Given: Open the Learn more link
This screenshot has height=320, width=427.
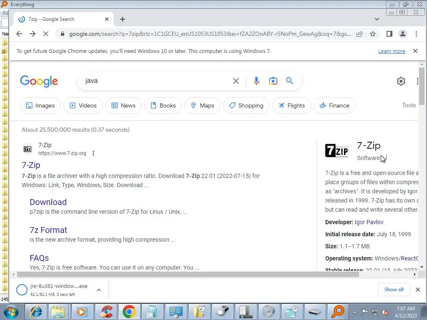Looking at the screenshot, I should pyautogui.click(x=392, y=51).
